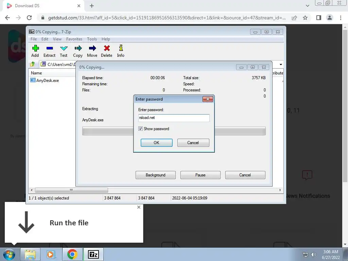Image resolution: width=348 pixels, height=261 pixels.
Task: Open the share page icon in address bar
Action: 294,18
